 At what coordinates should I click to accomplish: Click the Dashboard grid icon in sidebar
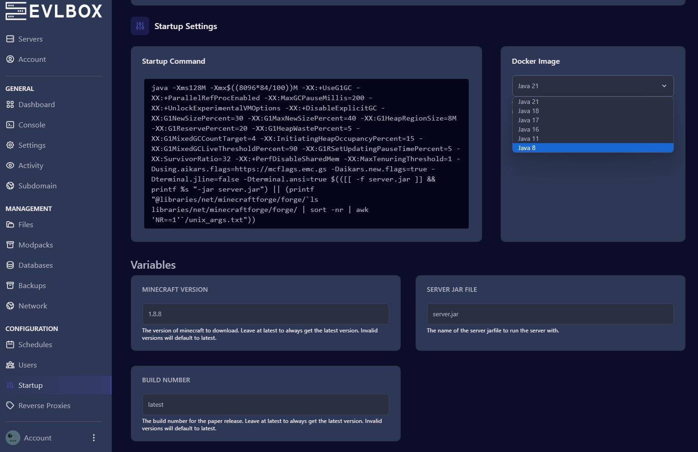(x=10, y=104)
